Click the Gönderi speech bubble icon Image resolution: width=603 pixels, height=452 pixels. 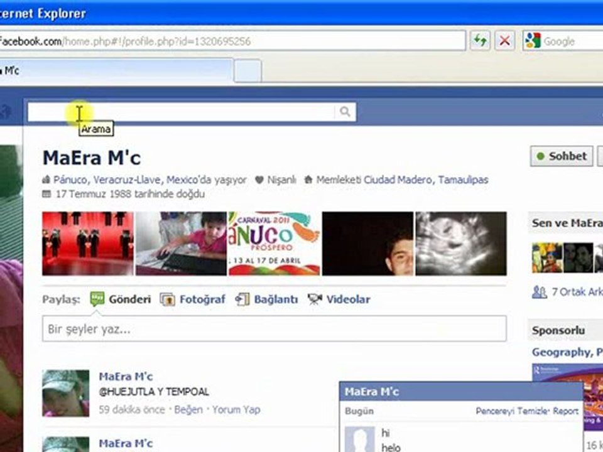(97, 299)
